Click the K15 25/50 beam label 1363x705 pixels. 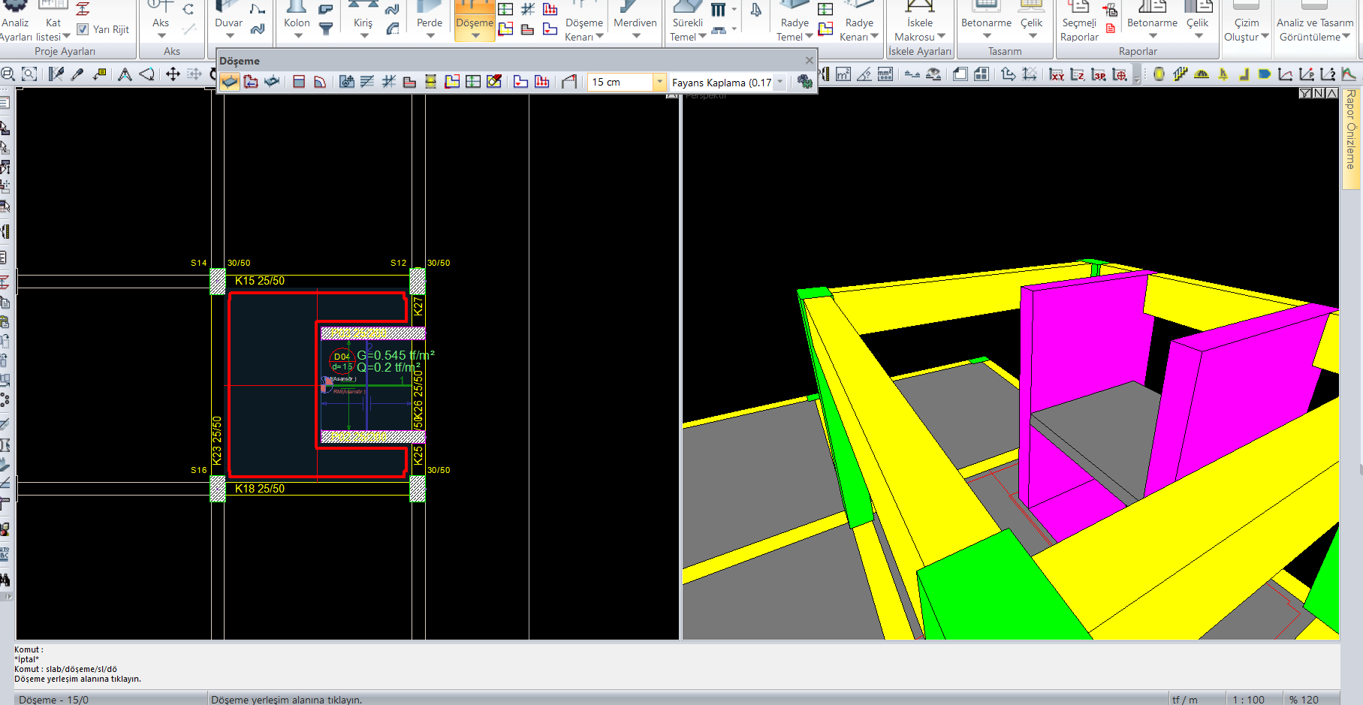coord(260,281)
